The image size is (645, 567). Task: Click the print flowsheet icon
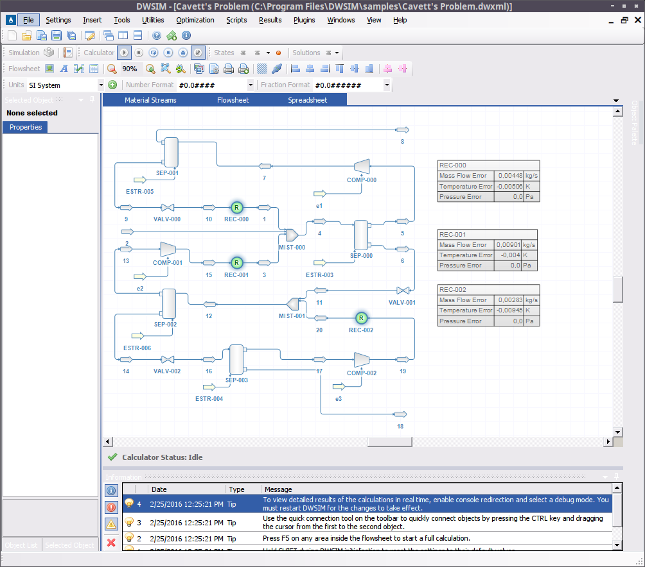[x=229, y=69]
